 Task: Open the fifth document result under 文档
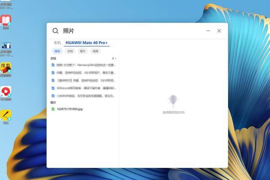pyautogui.click(x=84, y=96)
